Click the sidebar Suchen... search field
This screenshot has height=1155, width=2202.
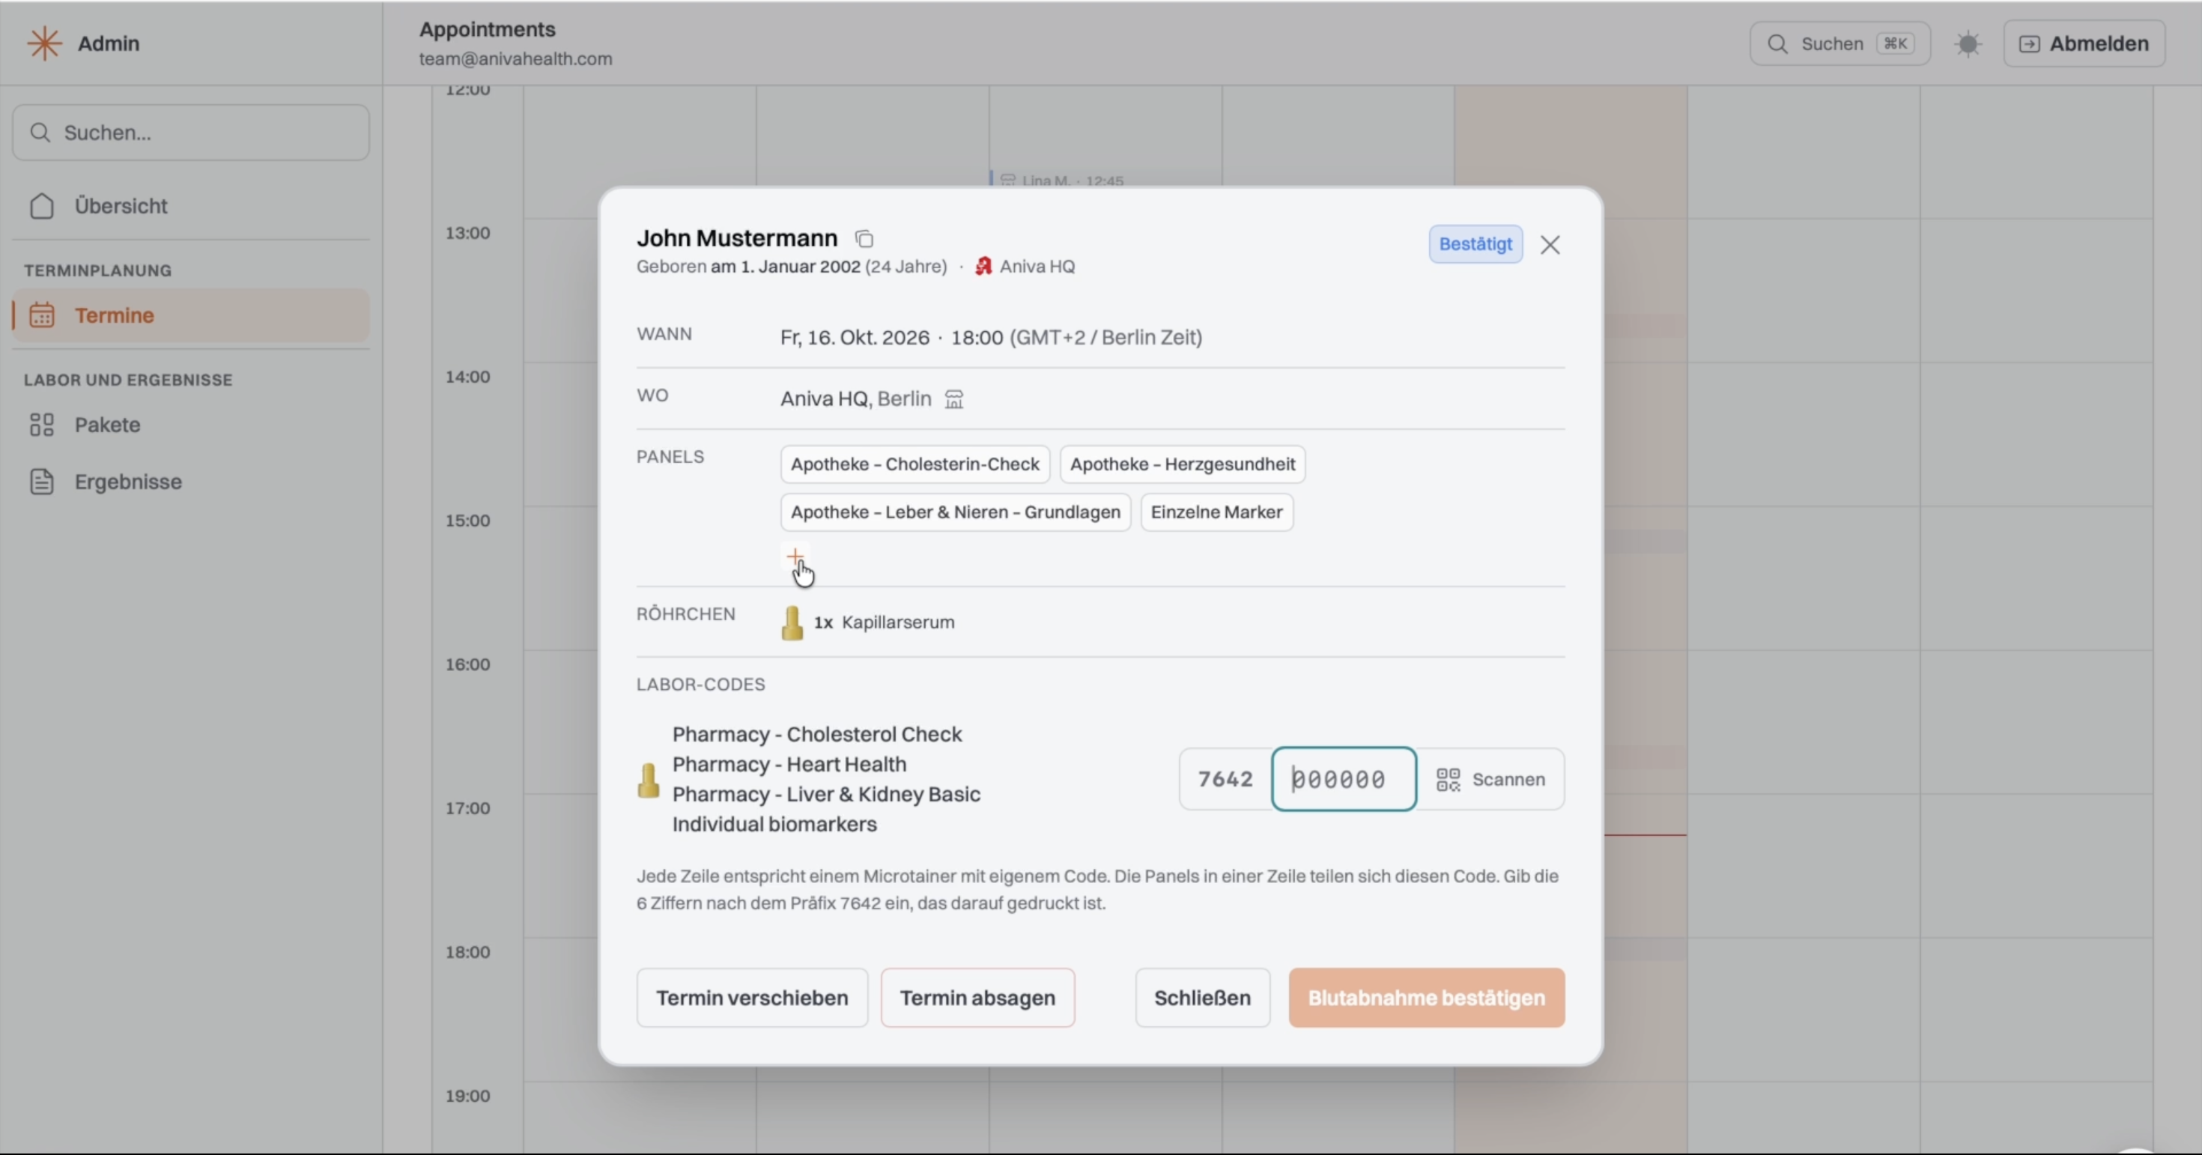(x=191, y=133)
